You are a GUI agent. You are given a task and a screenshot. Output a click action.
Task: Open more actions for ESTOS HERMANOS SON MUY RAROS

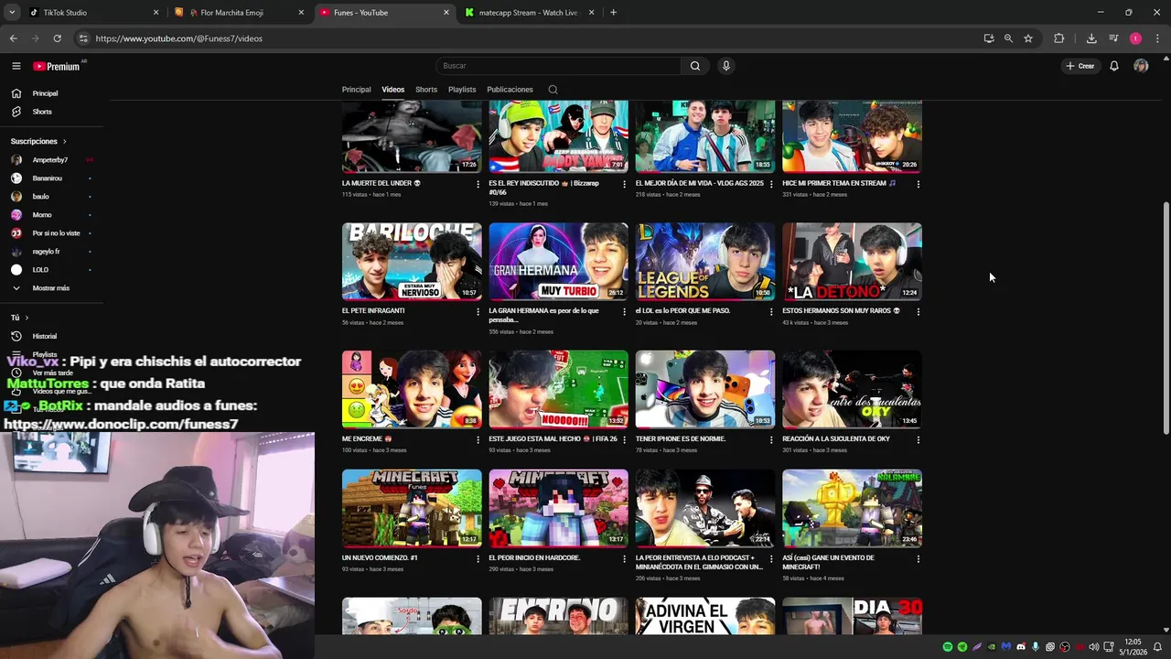[919, 311]
